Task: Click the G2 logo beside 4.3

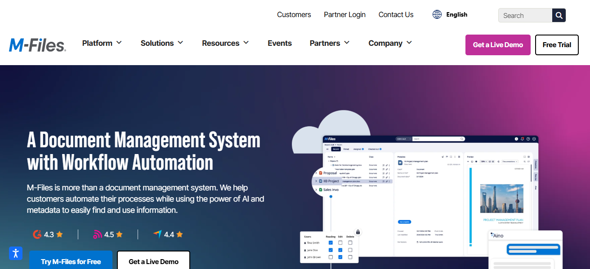Action: coord(37,234)
